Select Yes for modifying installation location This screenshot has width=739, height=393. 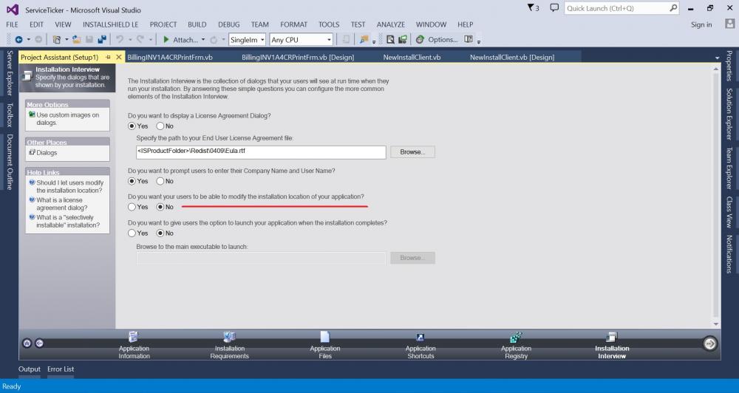point(132,207)
